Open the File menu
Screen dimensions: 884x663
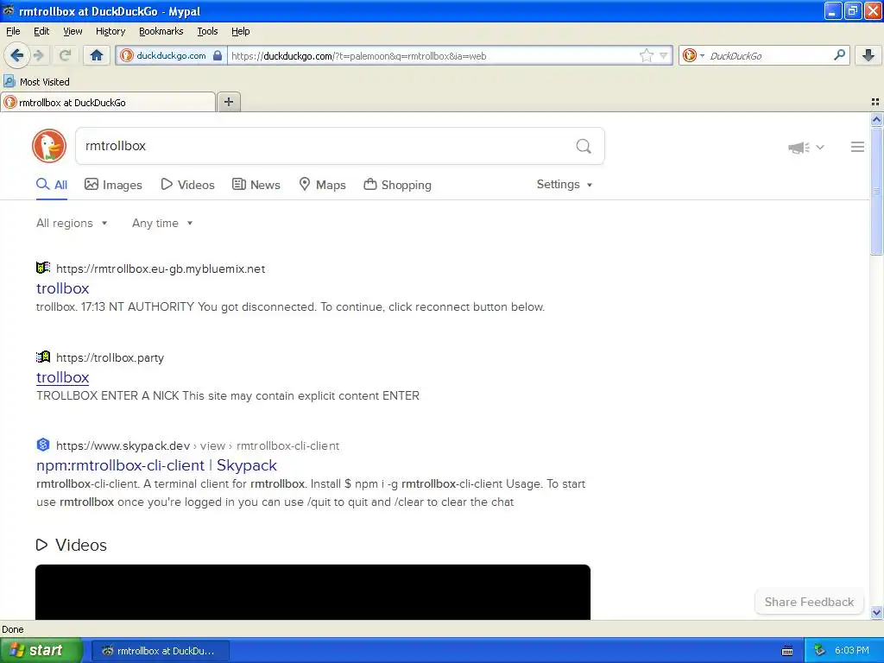pyautogui.click(x=13, y=31)
